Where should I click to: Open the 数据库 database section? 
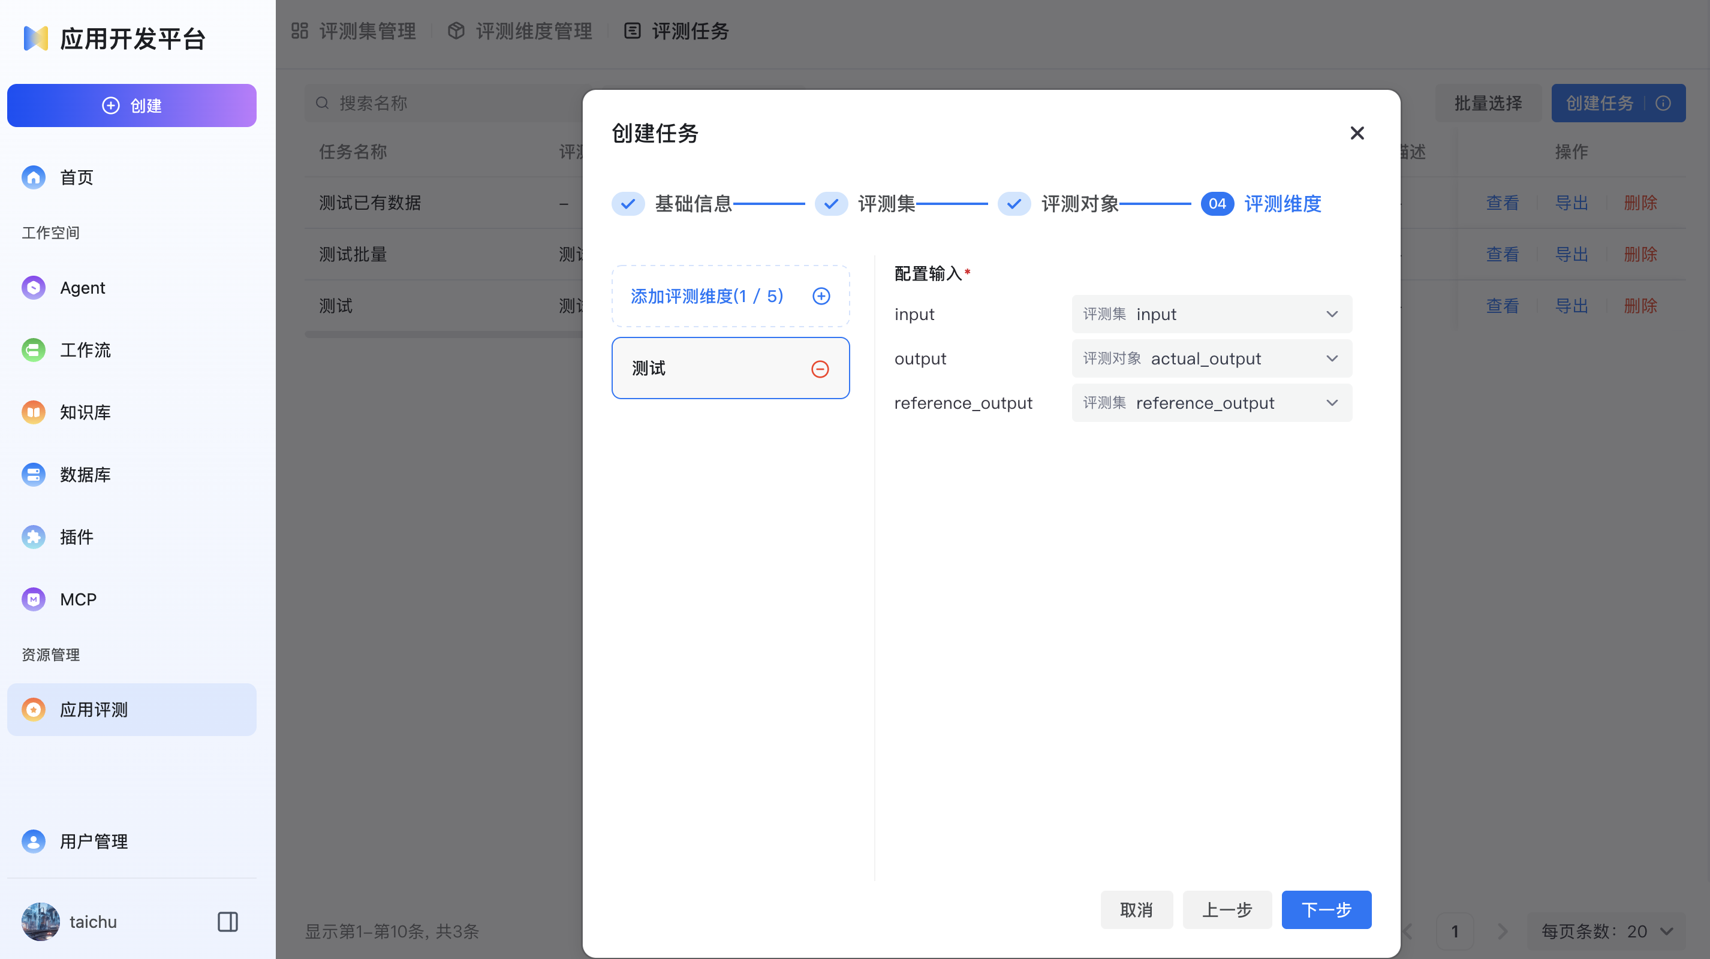[x=85, y=474]
